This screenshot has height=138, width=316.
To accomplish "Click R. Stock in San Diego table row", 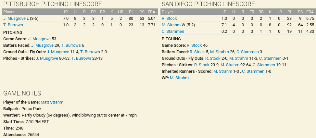I will [x=169, y=19].
